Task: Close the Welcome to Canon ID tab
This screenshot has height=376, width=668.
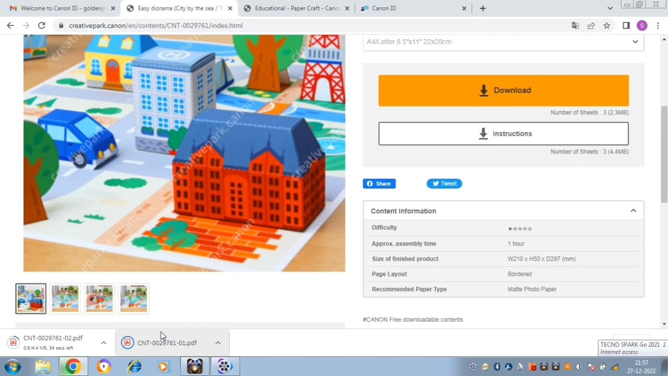Action: pos(113,8)
